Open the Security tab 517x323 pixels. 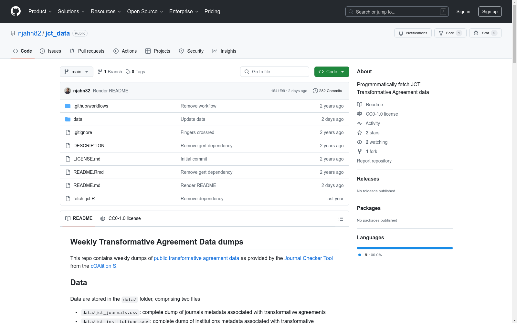(x=191, y=51)
